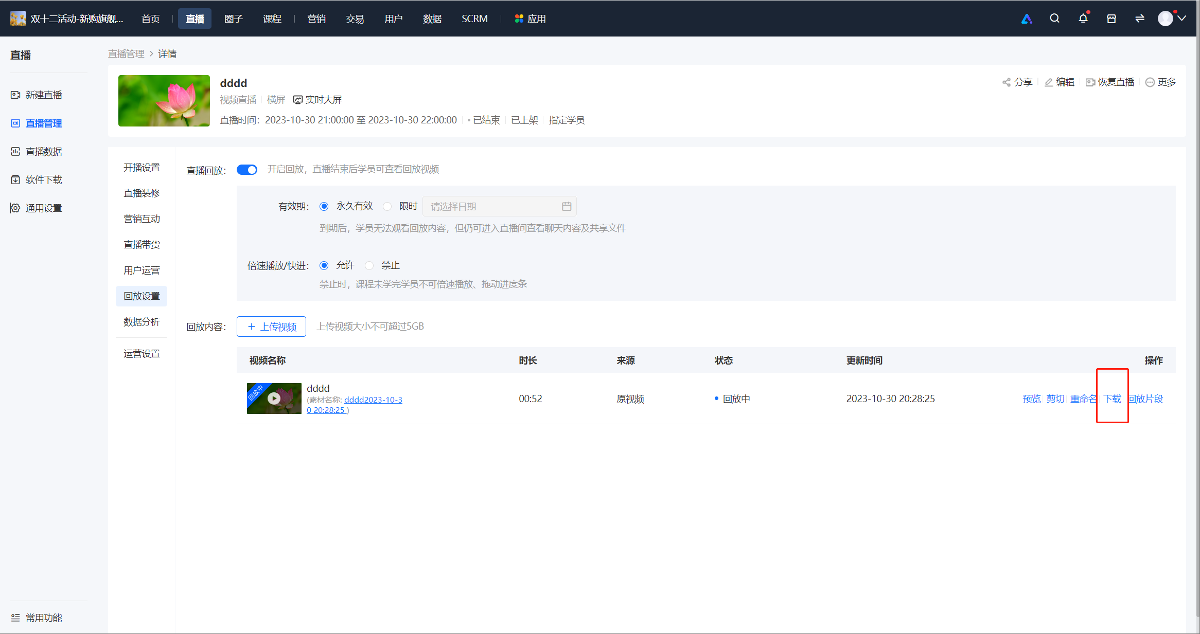Click 首页 in top navigation
The height and width of the screenshot is (634, 1200).
point(151,19)
